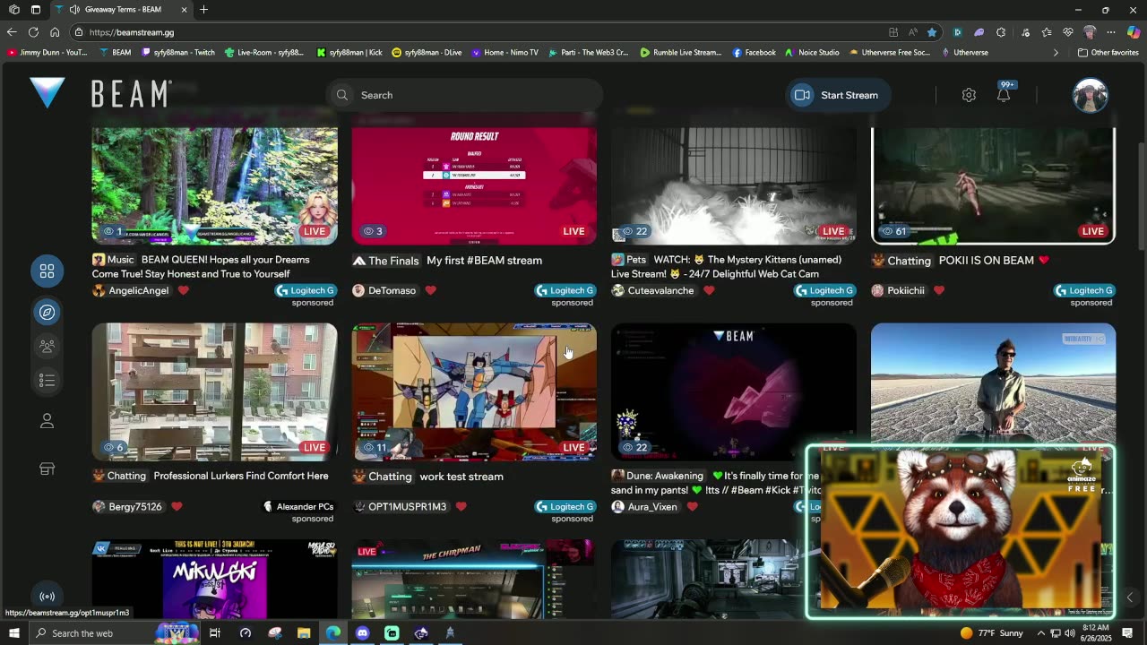Screen dimensions: 1147x645
Task: Favorite OPT1MUSPR1M3 with the heart icon
Action: point(461,507)
